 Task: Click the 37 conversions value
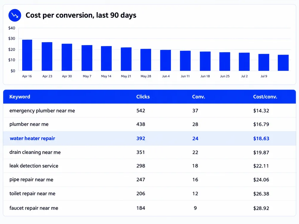(195, 111)
